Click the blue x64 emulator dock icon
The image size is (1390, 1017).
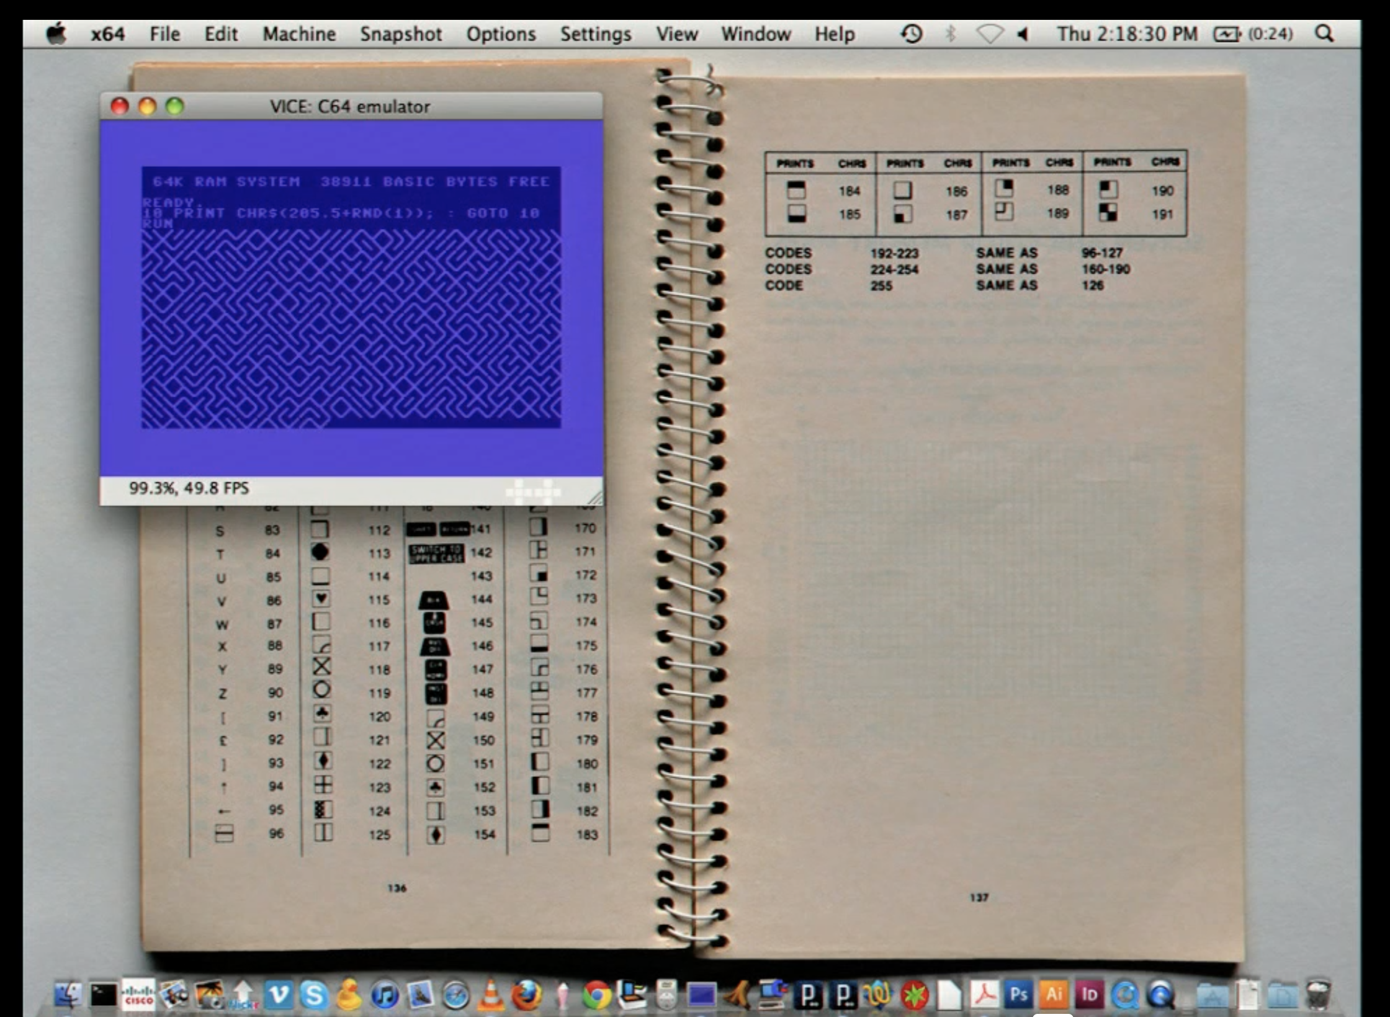701,995
